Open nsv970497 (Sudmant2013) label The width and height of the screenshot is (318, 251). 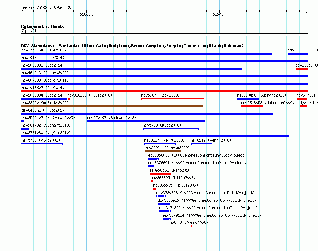pos(111,118)
